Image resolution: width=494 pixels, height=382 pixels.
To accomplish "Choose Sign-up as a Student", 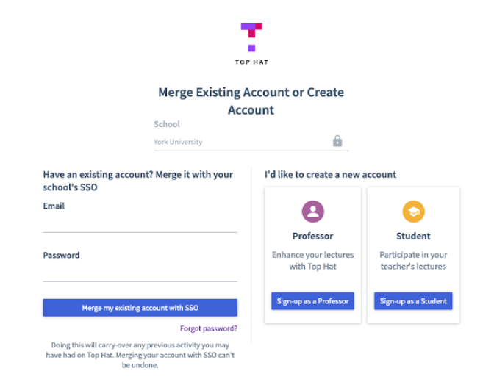I will 413,301.
